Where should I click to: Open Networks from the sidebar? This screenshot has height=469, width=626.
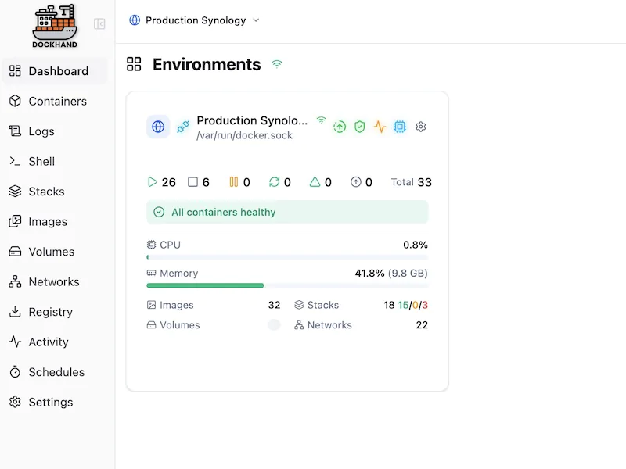(55, 282)
